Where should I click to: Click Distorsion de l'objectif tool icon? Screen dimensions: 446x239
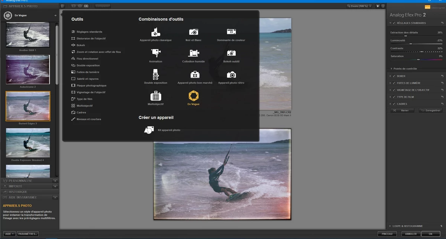(x=73, y=38)
